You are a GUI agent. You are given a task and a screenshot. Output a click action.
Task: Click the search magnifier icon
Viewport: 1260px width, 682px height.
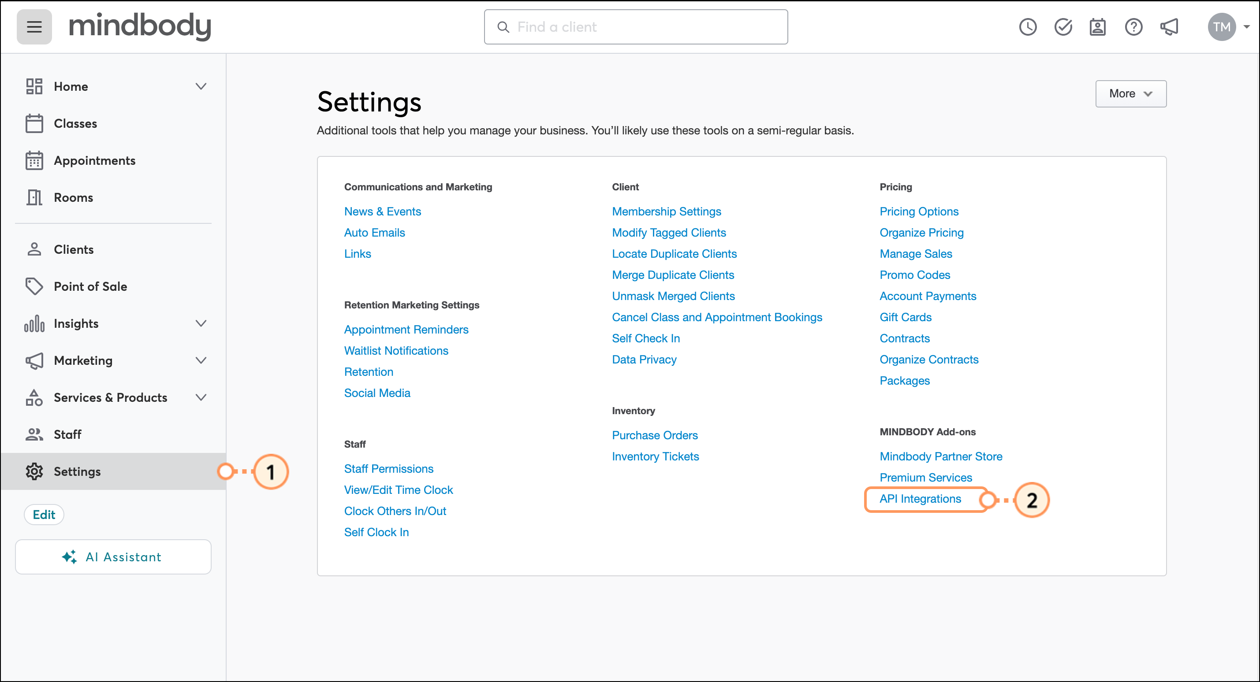(503, 27)
